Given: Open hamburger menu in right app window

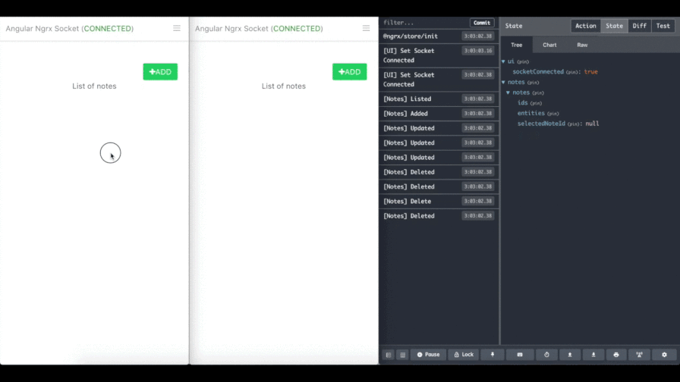Looking at the screenshot, I should [366, 28].
